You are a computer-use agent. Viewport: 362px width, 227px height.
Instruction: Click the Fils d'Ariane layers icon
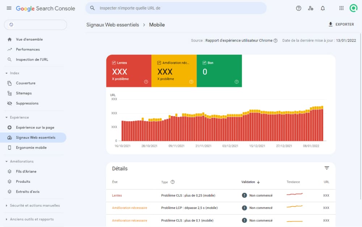(9, 172)
